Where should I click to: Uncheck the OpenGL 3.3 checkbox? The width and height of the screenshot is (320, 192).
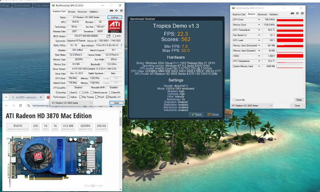click(107, 97)
